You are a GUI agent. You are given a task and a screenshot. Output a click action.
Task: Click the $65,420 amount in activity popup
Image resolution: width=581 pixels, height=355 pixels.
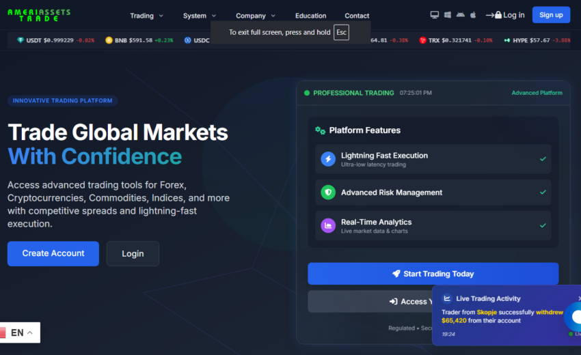(454, 321)
